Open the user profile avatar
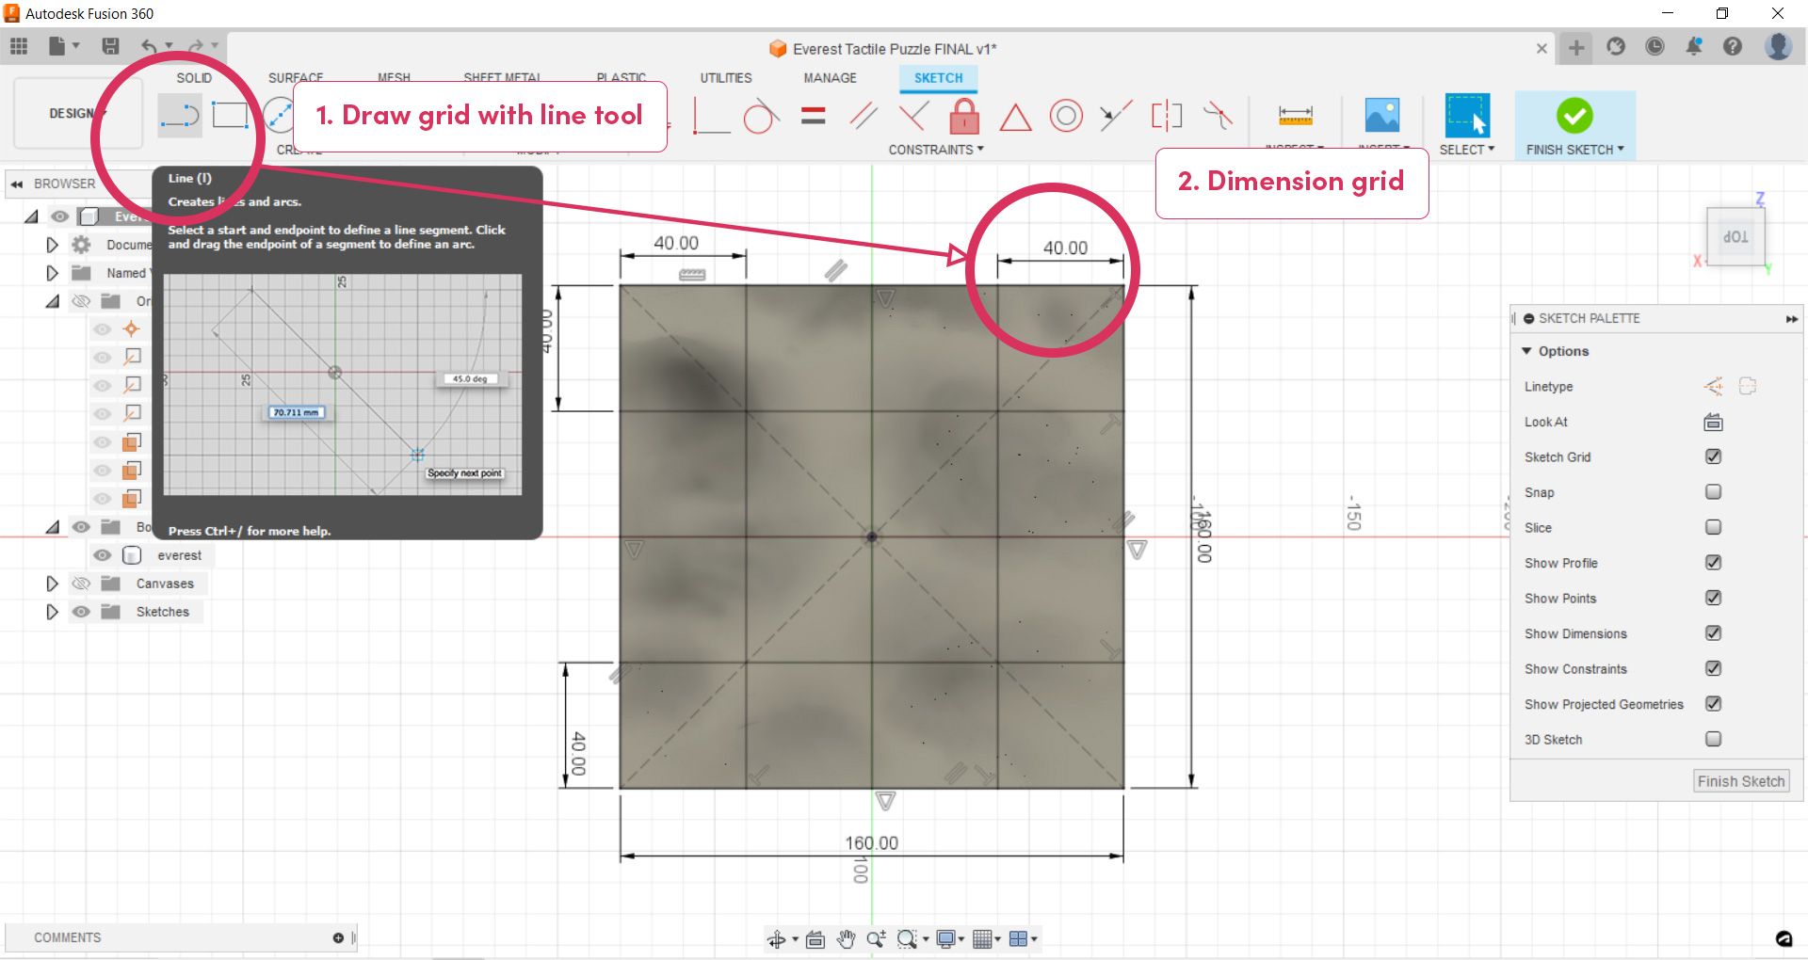1808x960 pixels. (x=1778, y=46)
